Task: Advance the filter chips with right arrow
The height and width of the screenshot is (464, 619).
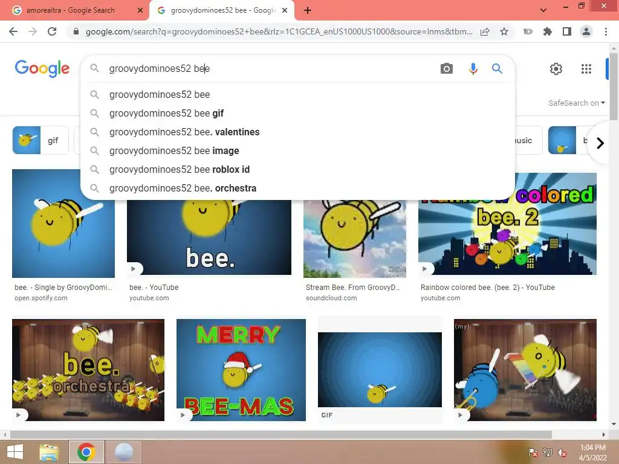Action: pyautogui.click(x=600, y=143)
